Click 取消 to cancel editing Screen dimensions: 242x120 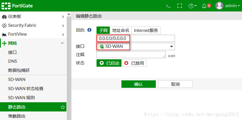(x=175, y=84)
